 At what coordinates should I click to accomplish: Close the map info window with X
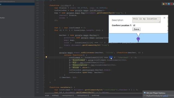pyautogui.click(x=164, y=18)
